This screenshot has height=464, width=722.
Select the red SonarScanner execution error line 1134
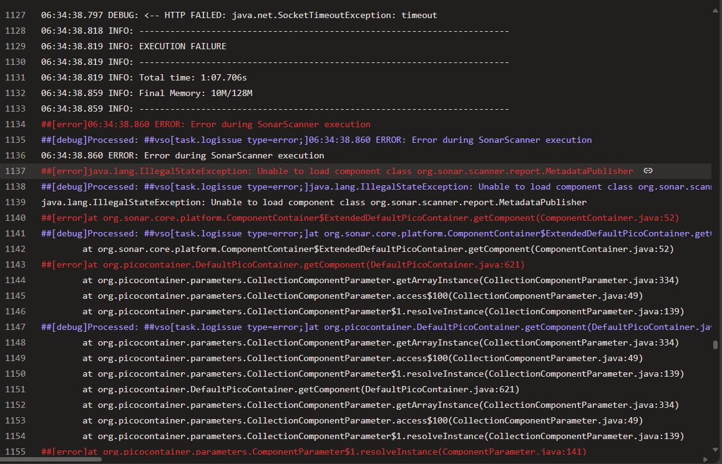click(x=206, y=124)
